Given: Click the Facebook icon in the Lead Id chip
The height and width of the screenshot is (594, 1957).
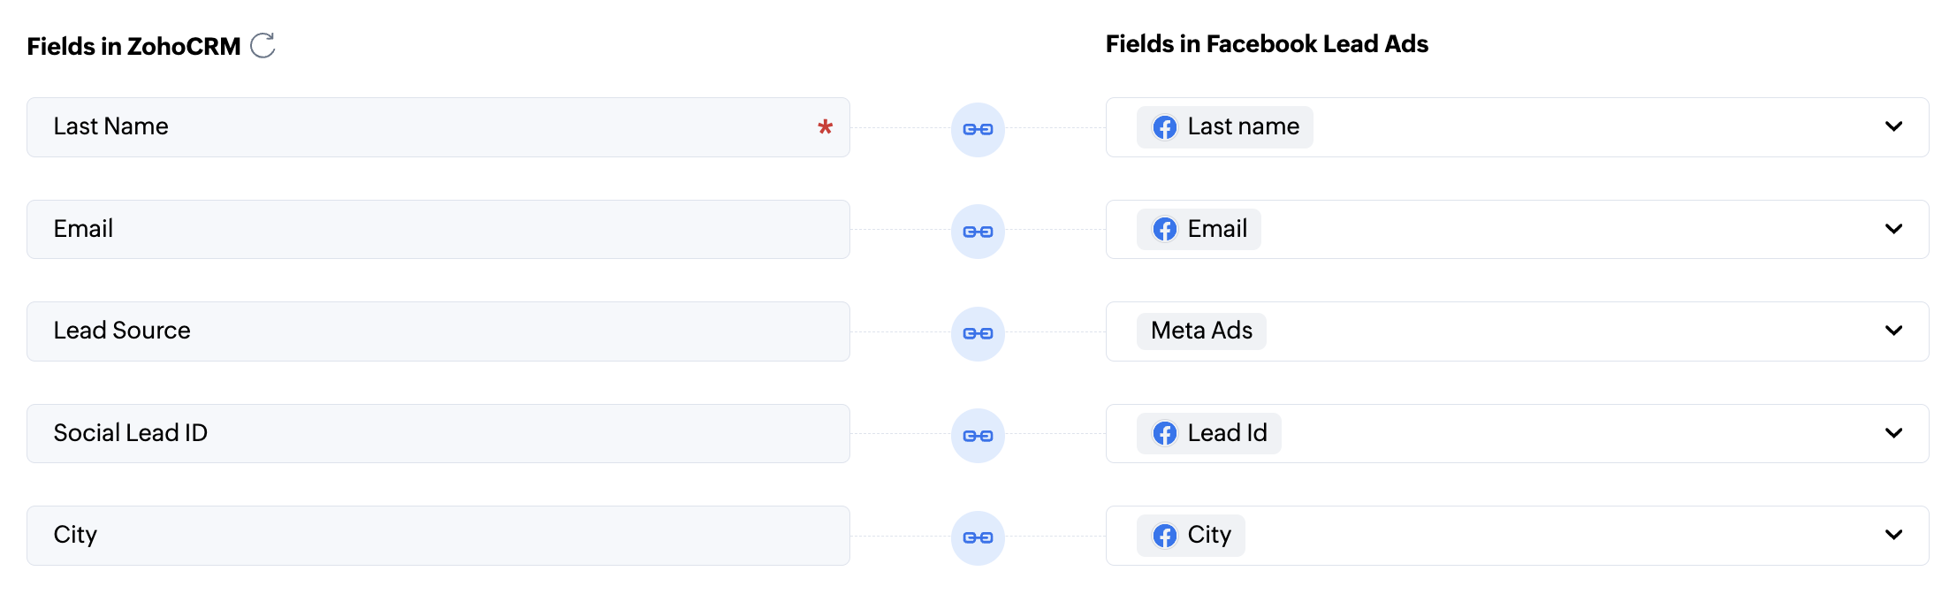Looking at the screenshot, I should click(1164, 433).
